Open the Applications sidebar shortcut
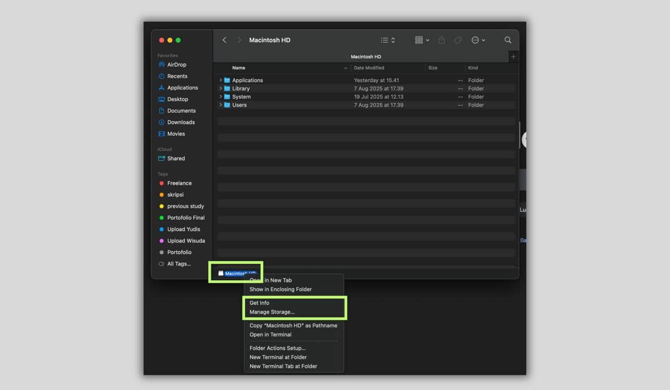 182,88
